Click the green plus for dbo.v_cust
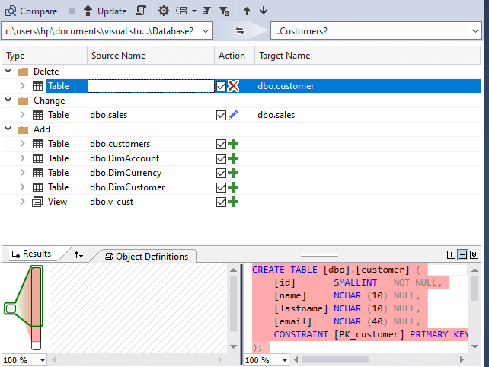The image size is (489, 367). (233, 202)
